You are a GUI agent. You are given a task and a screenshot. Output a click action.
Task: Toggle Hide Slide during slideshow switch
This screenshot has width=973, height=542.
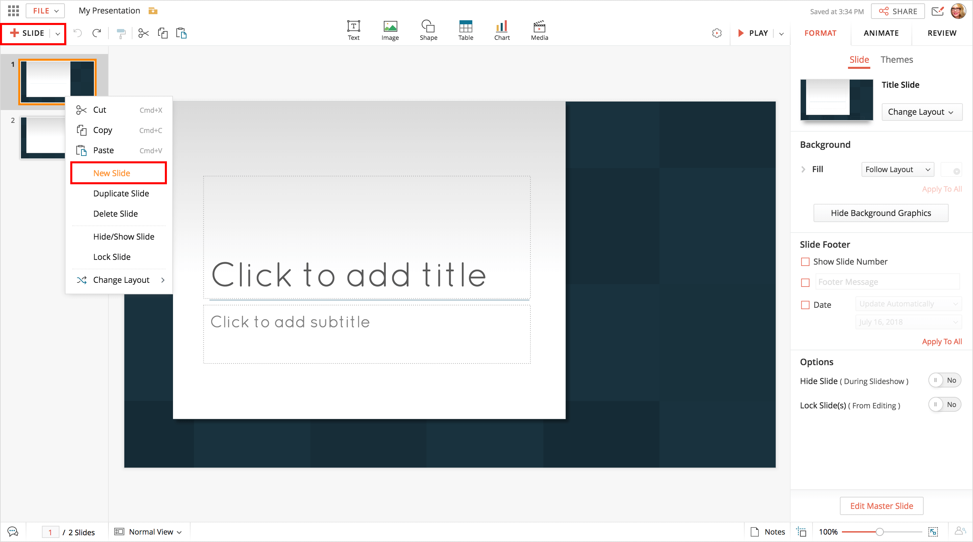[x=944, y=380]
